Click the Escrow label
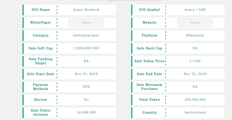232x120 pixels. point(41,100)
